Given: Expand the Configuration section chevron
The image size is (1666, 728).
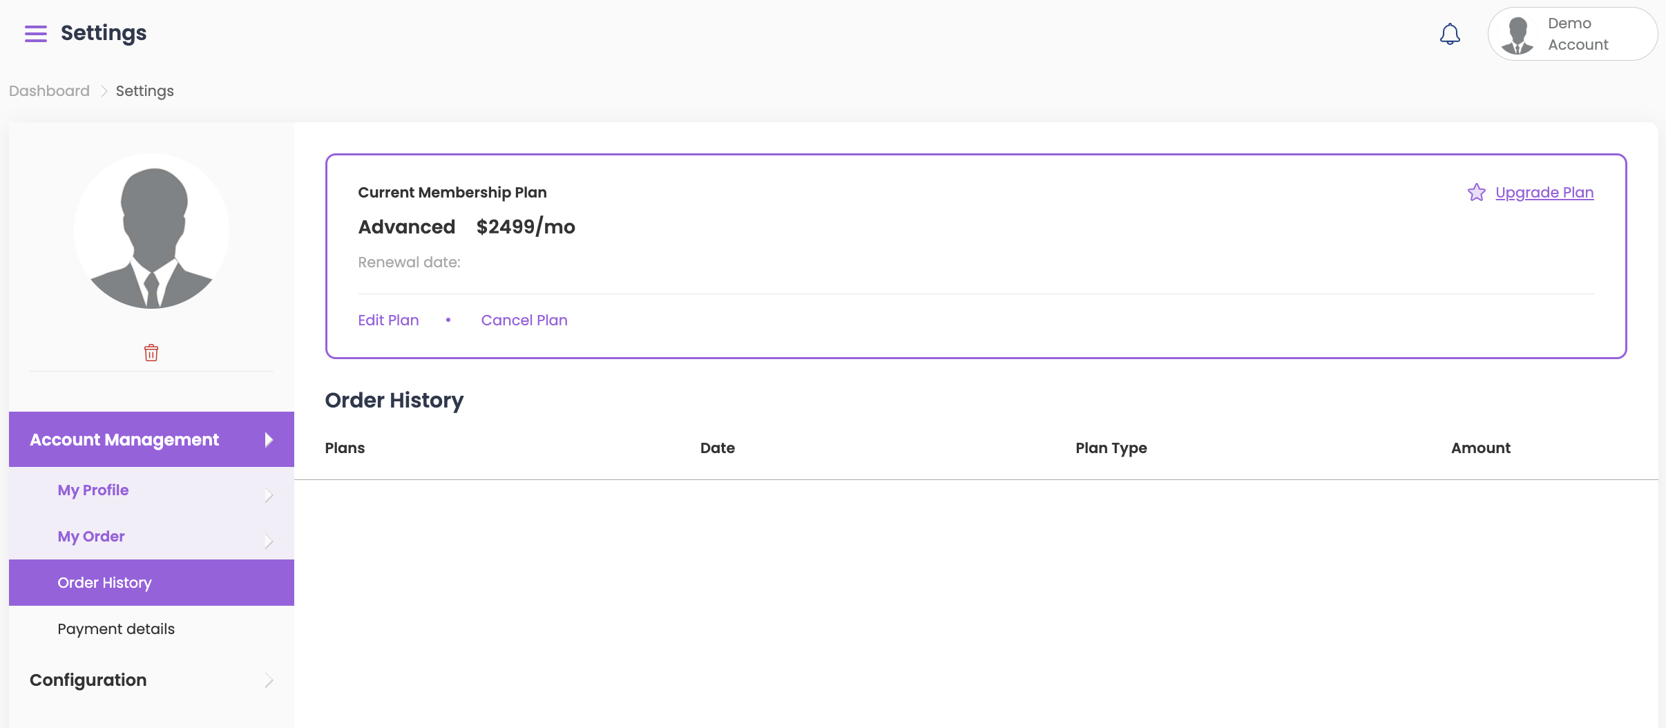Looking at the screenshot, I should 269,680.
